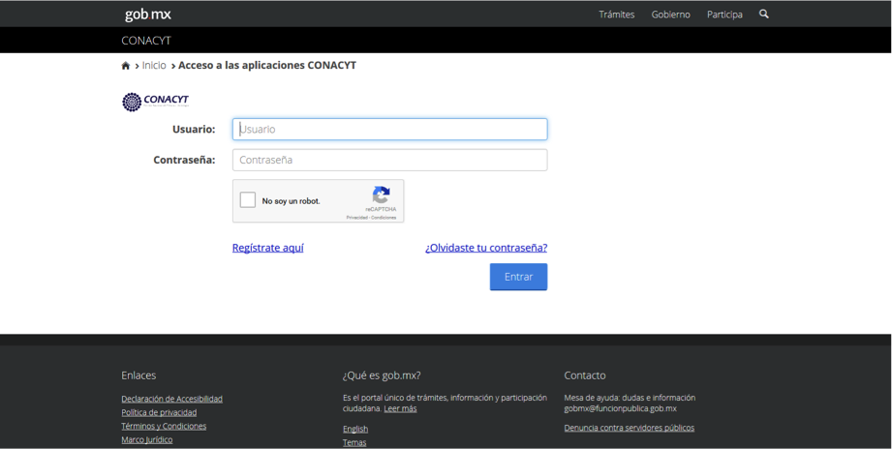Click the Entrar button
Viewport: 892px width, 449px height.
(518, 277)
